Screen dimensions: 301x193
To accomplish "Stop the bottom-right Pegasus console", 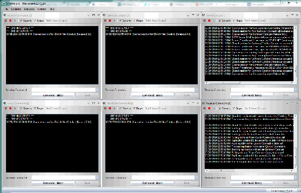I will point(209,108).
